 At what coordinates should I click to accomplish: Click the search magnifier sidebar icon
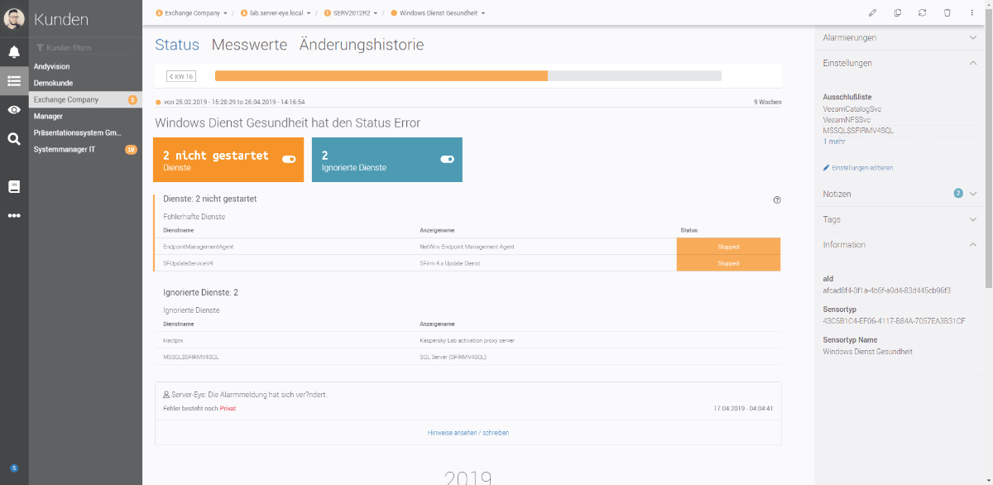point(14,139)
